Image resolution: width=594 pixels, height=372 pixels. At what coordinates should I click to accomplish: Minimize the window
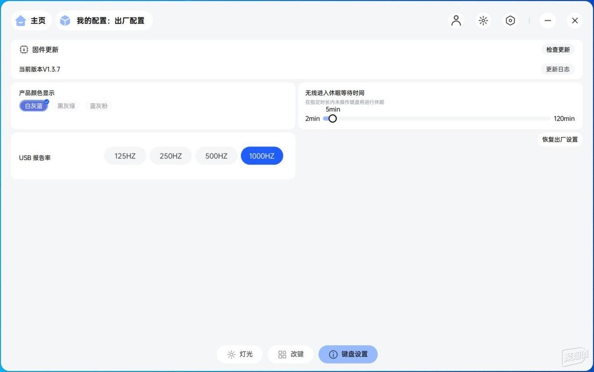point(548,21)
